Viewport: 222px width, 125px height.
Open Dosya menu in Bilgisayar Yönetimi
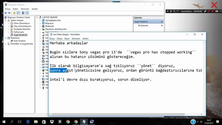click(8, 9)
